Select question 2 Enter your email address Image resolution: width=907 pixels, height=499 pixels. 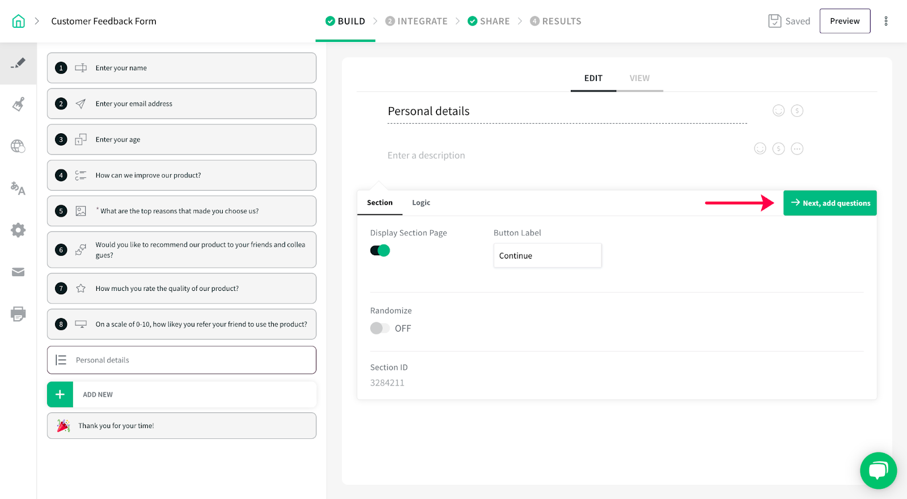point(181,104)
